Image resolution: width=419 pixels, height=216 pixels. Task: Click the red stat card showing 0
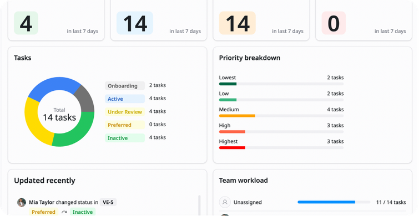click(x=334, y=23)
